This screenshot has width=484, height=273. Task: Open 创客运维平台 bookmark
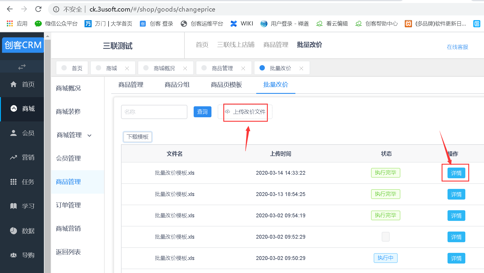[202, 24]
